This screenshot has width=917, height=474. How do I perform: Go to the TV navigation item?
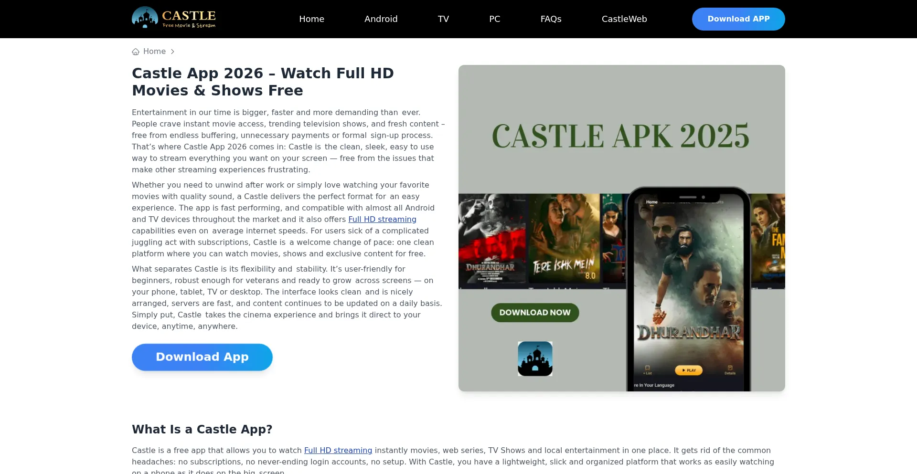443,19
